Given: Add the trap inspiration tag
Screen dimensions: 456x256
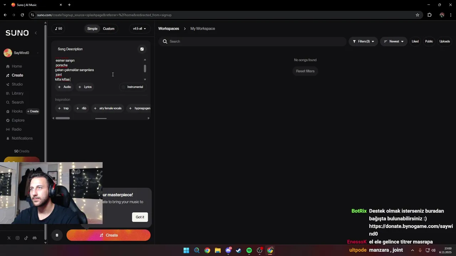Looking at the screenshot, I should pyautogui.click(x=63, y=108).
